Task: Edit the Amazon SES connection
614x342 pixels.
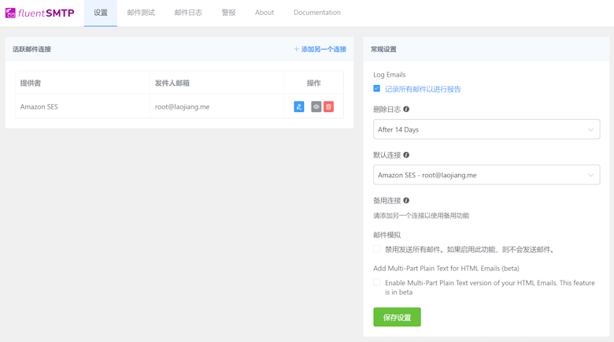Action: click(x=299, y=106)
